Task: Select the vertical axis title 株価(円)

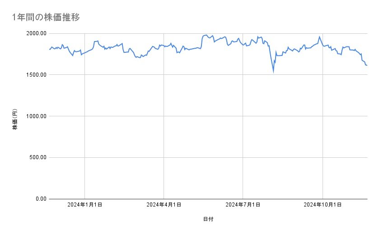Action: click(x=15, y=119)
